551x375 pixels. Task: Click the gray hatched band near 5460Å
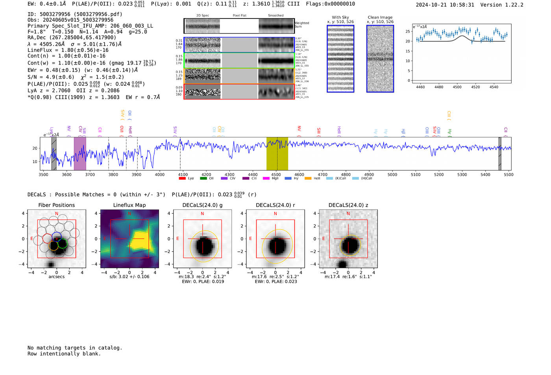tap(500, 154)
